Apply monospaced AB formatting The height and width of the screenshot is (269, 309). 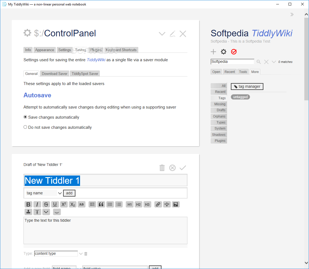81,204
